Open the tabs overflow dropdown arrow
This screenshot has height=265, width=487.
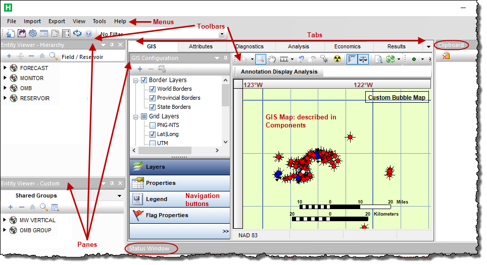[428, 47]
